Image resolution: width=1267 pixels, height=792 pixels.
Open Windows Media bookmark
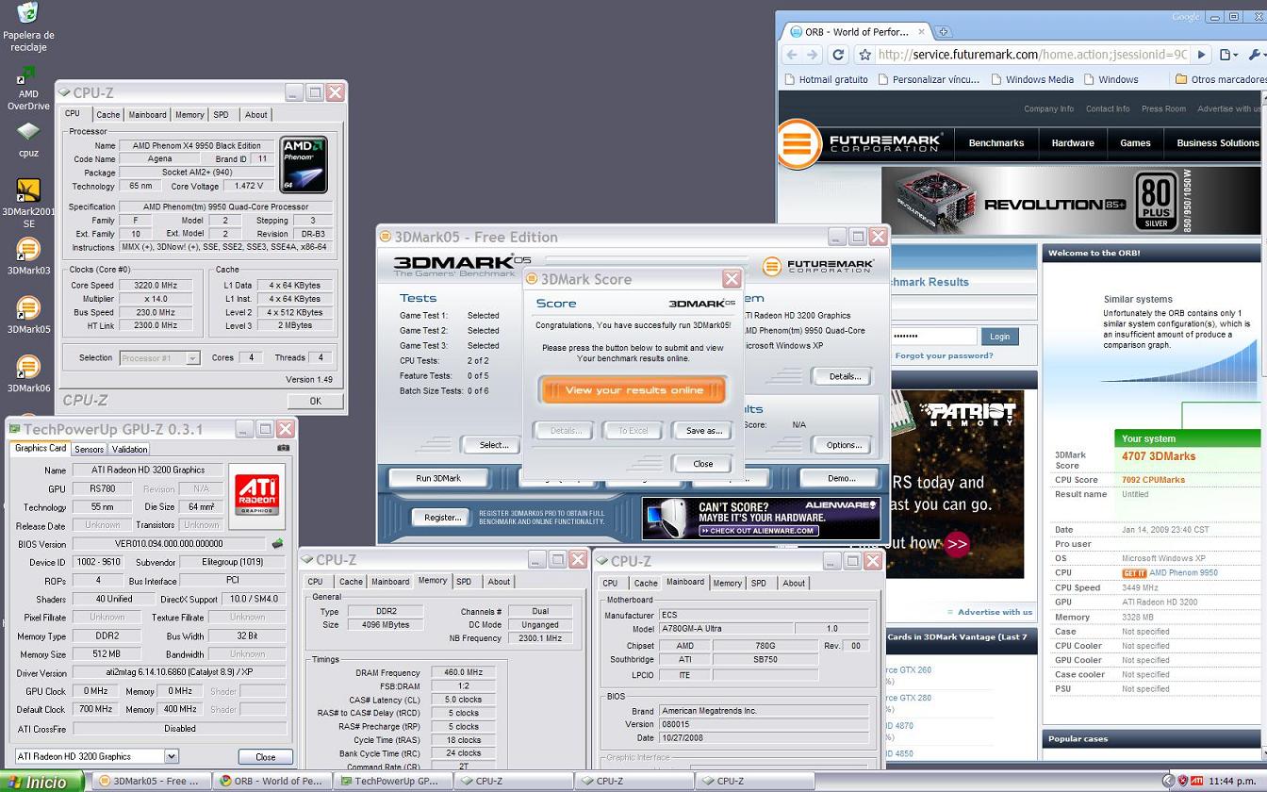[1031, 79]
